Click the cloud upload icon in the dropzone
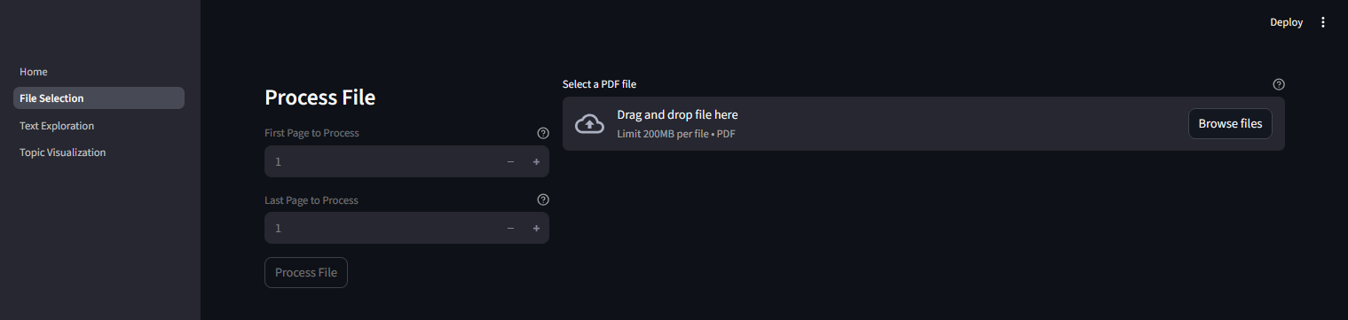 point(589,124)
